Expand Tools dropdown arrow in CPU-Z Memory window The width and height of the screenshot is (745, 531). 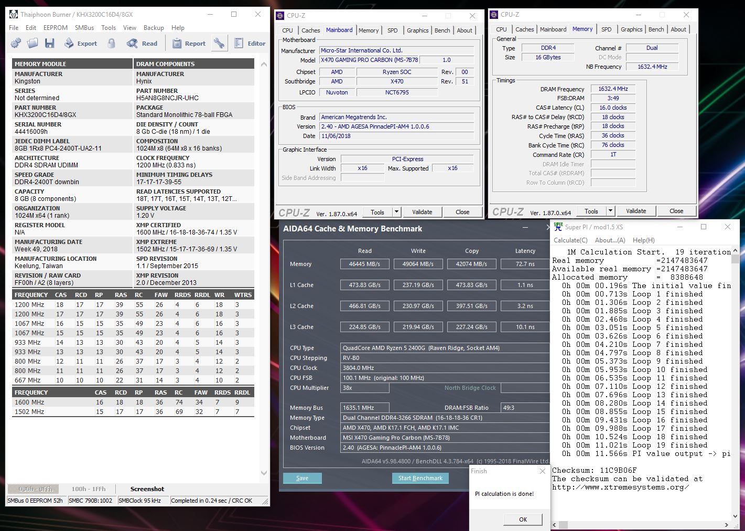click(x=610, y=211)
